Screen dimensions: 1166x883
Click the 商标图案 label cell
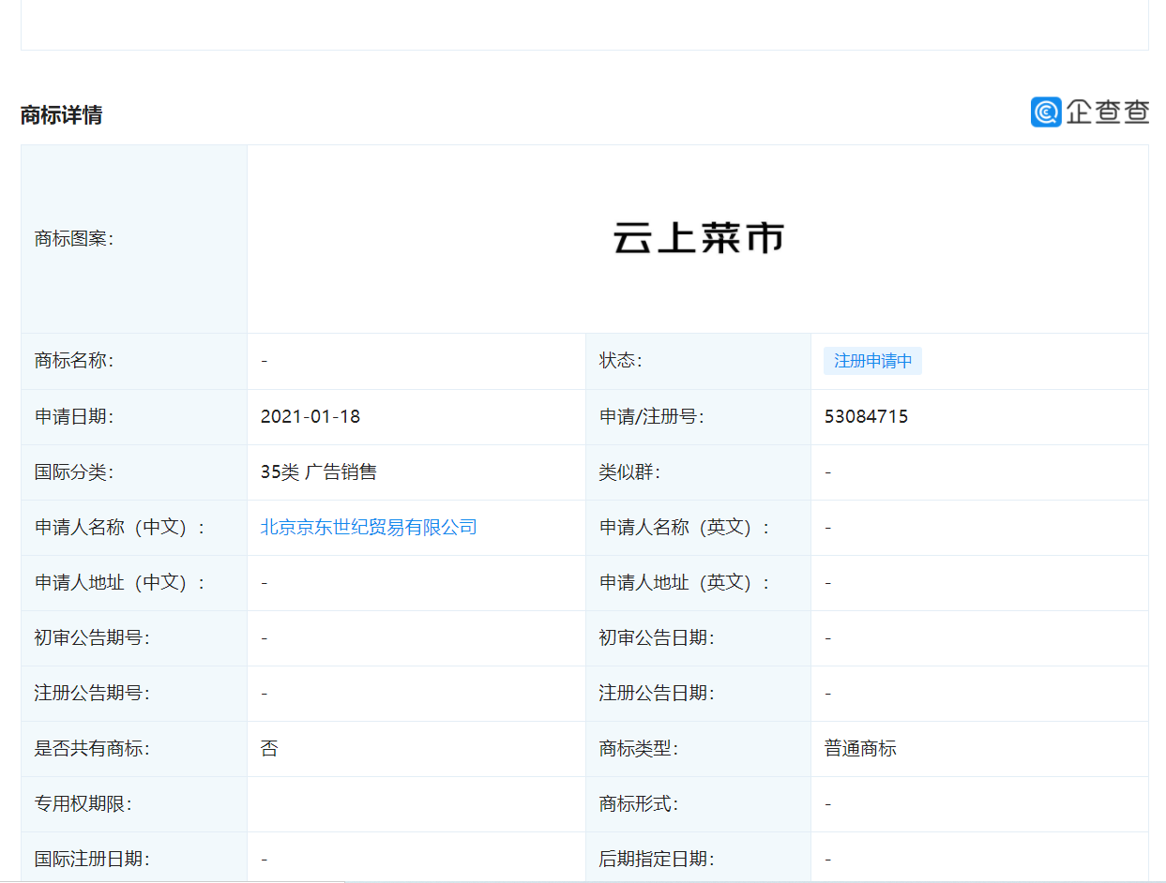click(x=134, y=239)
